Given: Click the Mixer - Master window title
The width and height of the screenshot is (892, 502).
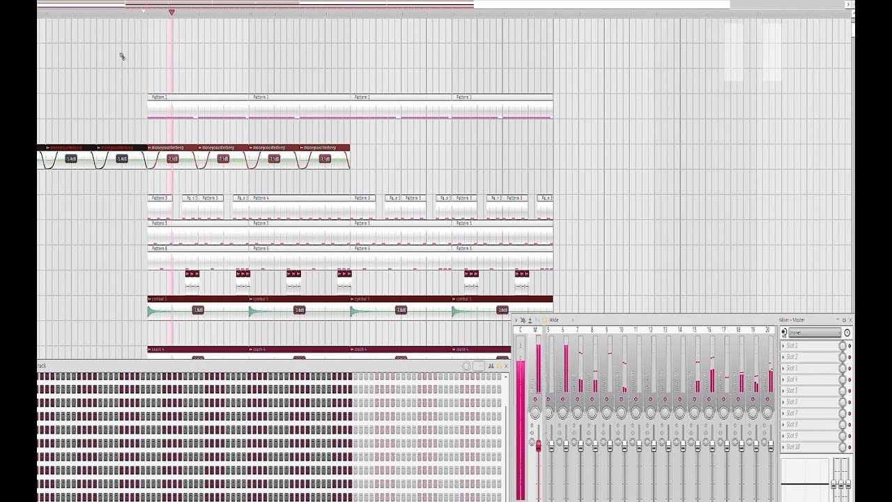Looking at the screenshot, I should [792, 320].
